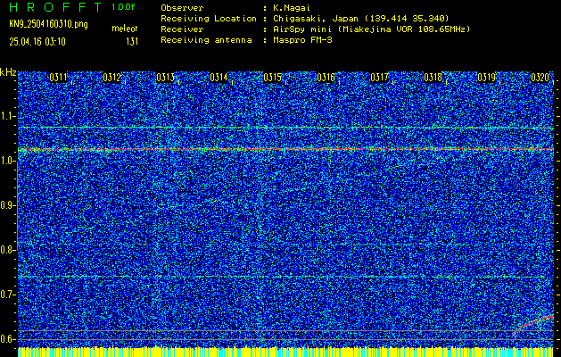Click the 0320 time marker
The height and width of the screenshot is (357, 561).
tap(540, 78)
